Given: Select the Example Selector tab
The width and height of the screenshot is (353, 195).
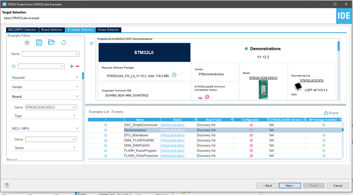Looking at the screenshot, I should pos(80,30).
